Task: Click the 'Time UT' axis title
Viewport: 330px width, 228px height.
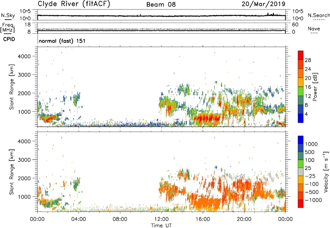Action: pos(161,226)
